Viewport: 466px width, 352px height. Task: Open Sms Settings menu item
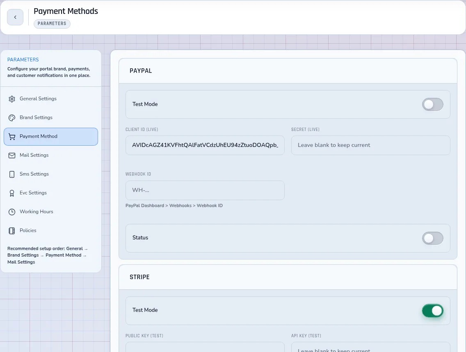coord(51,174)
